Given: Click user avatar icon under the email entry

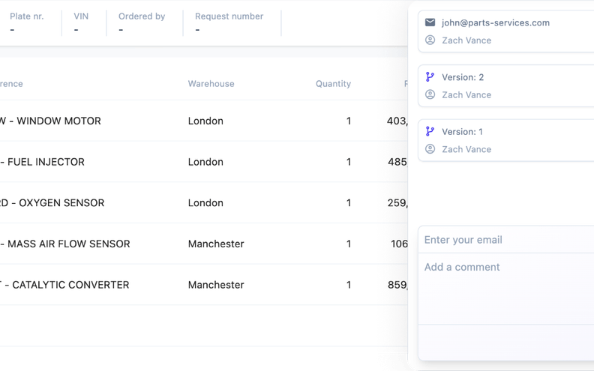Looking at the screenshot, I should click(x=430, y=40).
